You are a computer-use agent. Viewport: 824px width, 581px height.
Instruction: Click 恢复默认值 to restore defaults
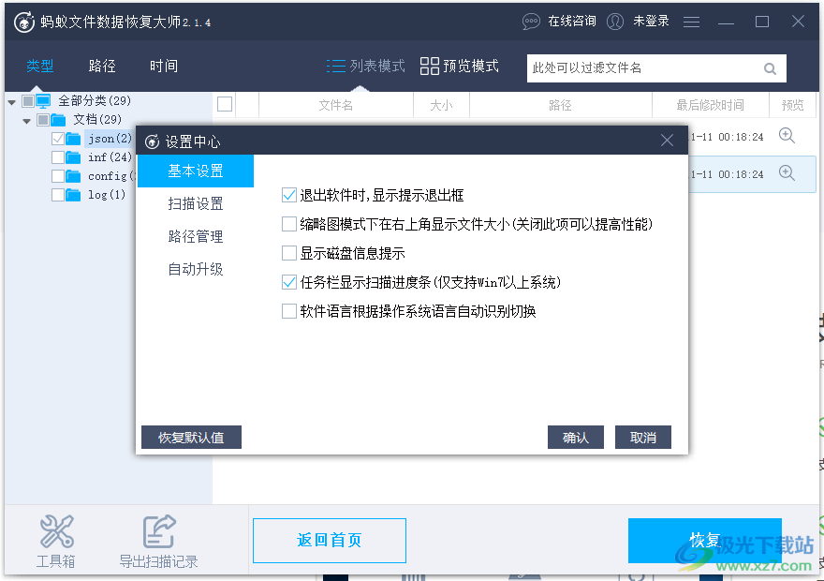coord(191,437)
